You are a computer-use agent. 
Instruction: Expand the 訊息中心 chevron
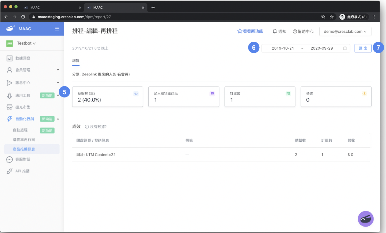(x=58, y=82)
